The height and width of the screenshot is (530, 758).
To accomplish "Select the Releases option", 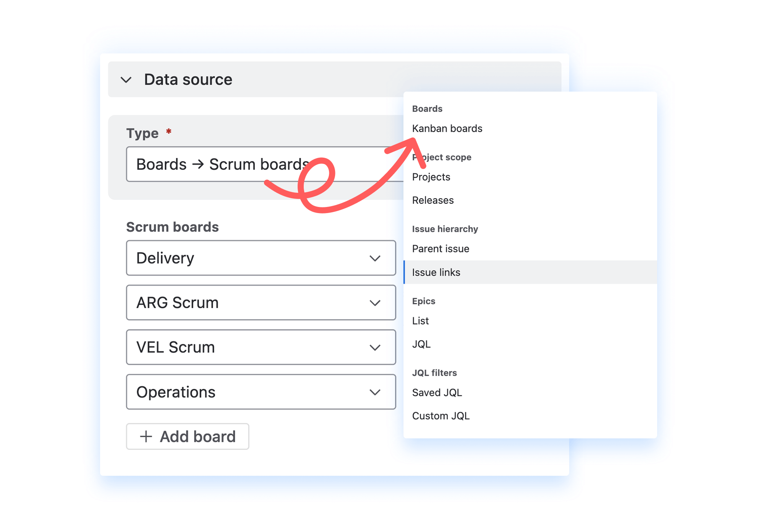I will point(433,200).
